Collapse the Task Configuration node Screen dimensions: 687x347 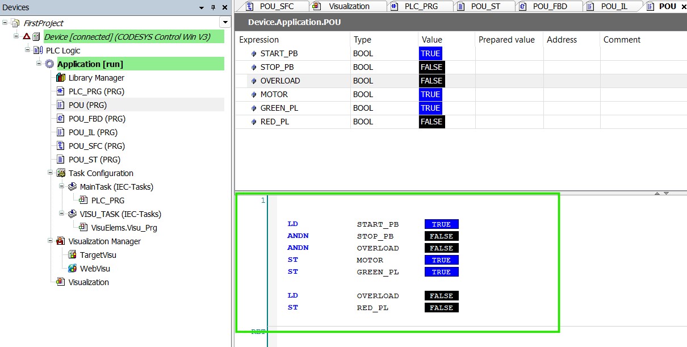point(51,173)
